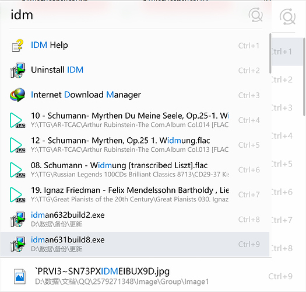Select the idman631build8.exe file name

(x=68, y=240)
